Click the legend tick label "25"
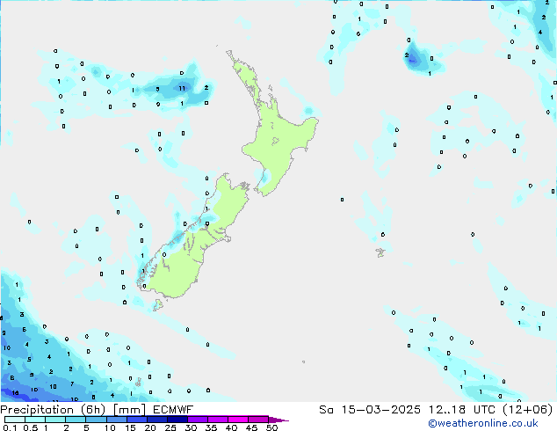Viewport: 557px width, 431px height. [x=170, y=427]
